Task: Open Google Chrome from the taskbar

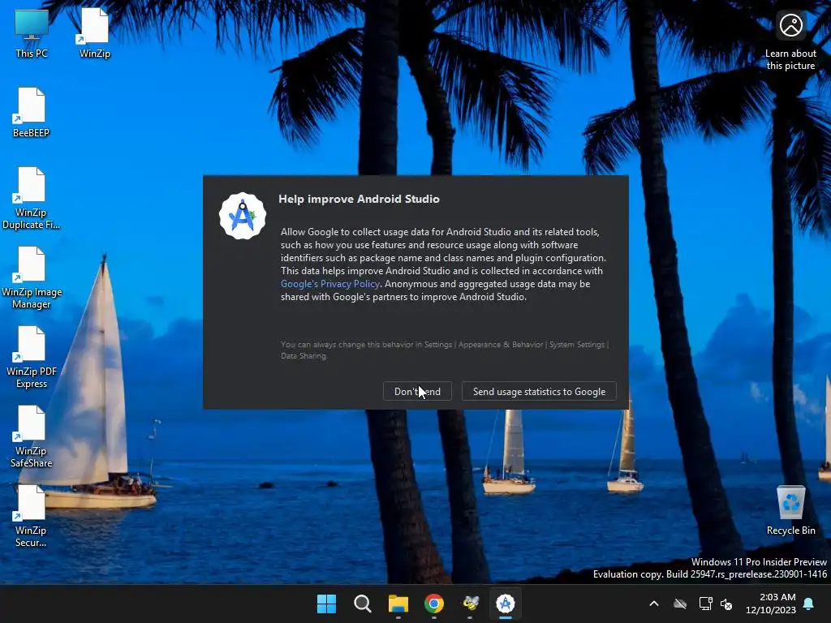Action: pyautogui.click(x=434, y=604)
